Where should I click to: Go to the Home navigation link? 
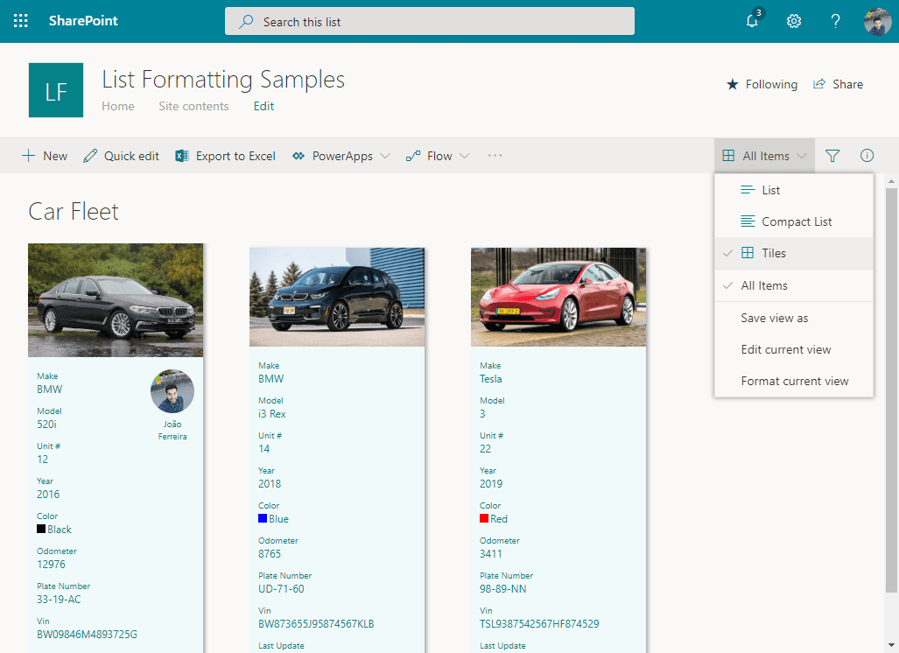pyautogui.click(x=118, y=106)
